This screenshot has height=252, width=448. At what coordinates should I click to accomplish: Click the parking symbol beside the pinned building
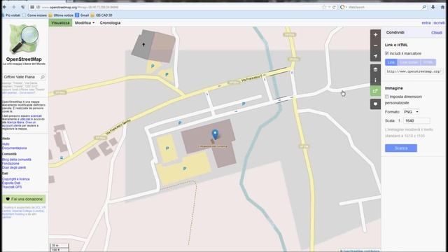coord(167,148)
